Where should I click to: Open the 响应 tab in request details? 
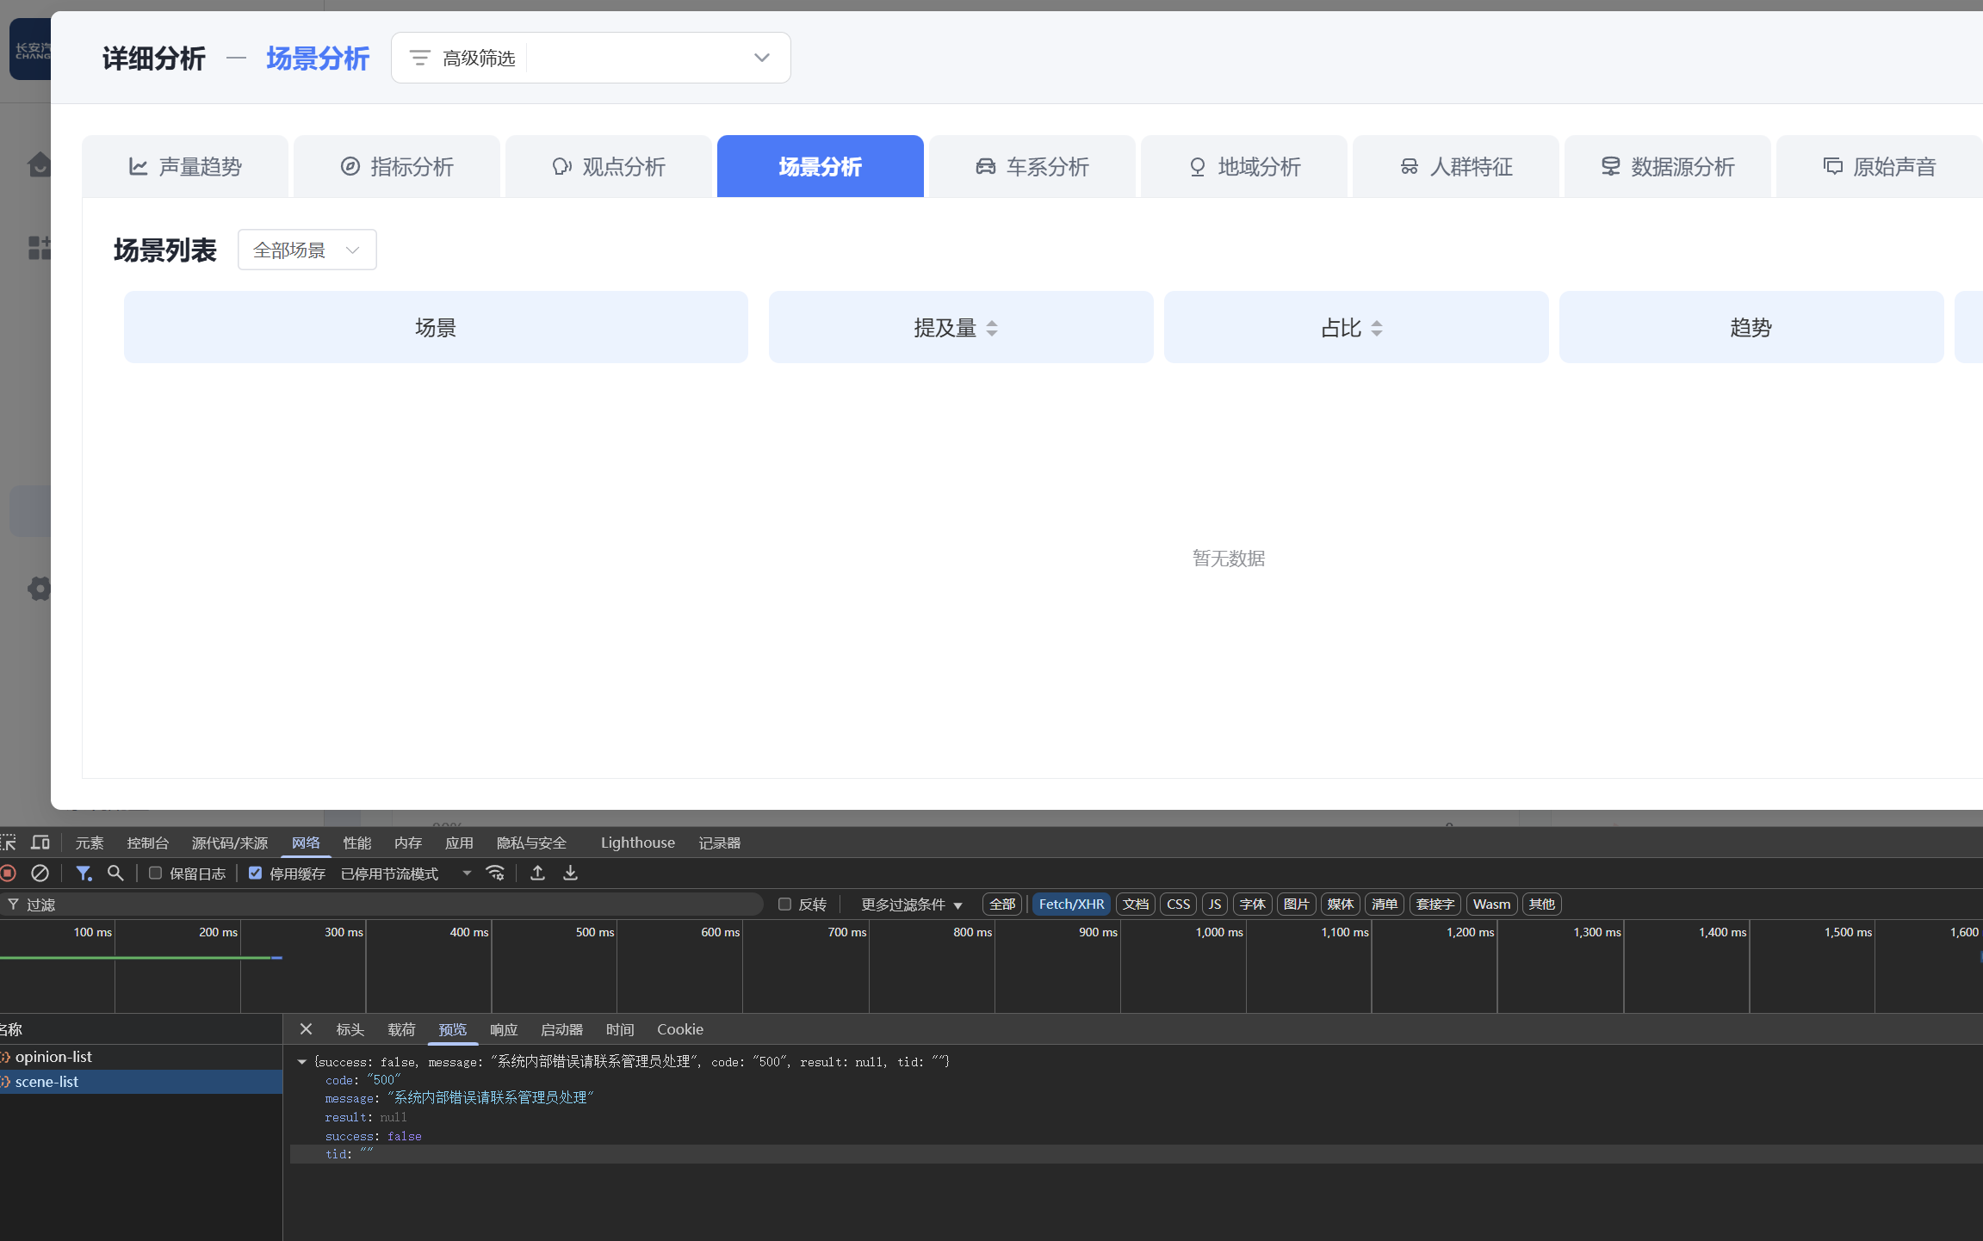(x=504, y=1029)
